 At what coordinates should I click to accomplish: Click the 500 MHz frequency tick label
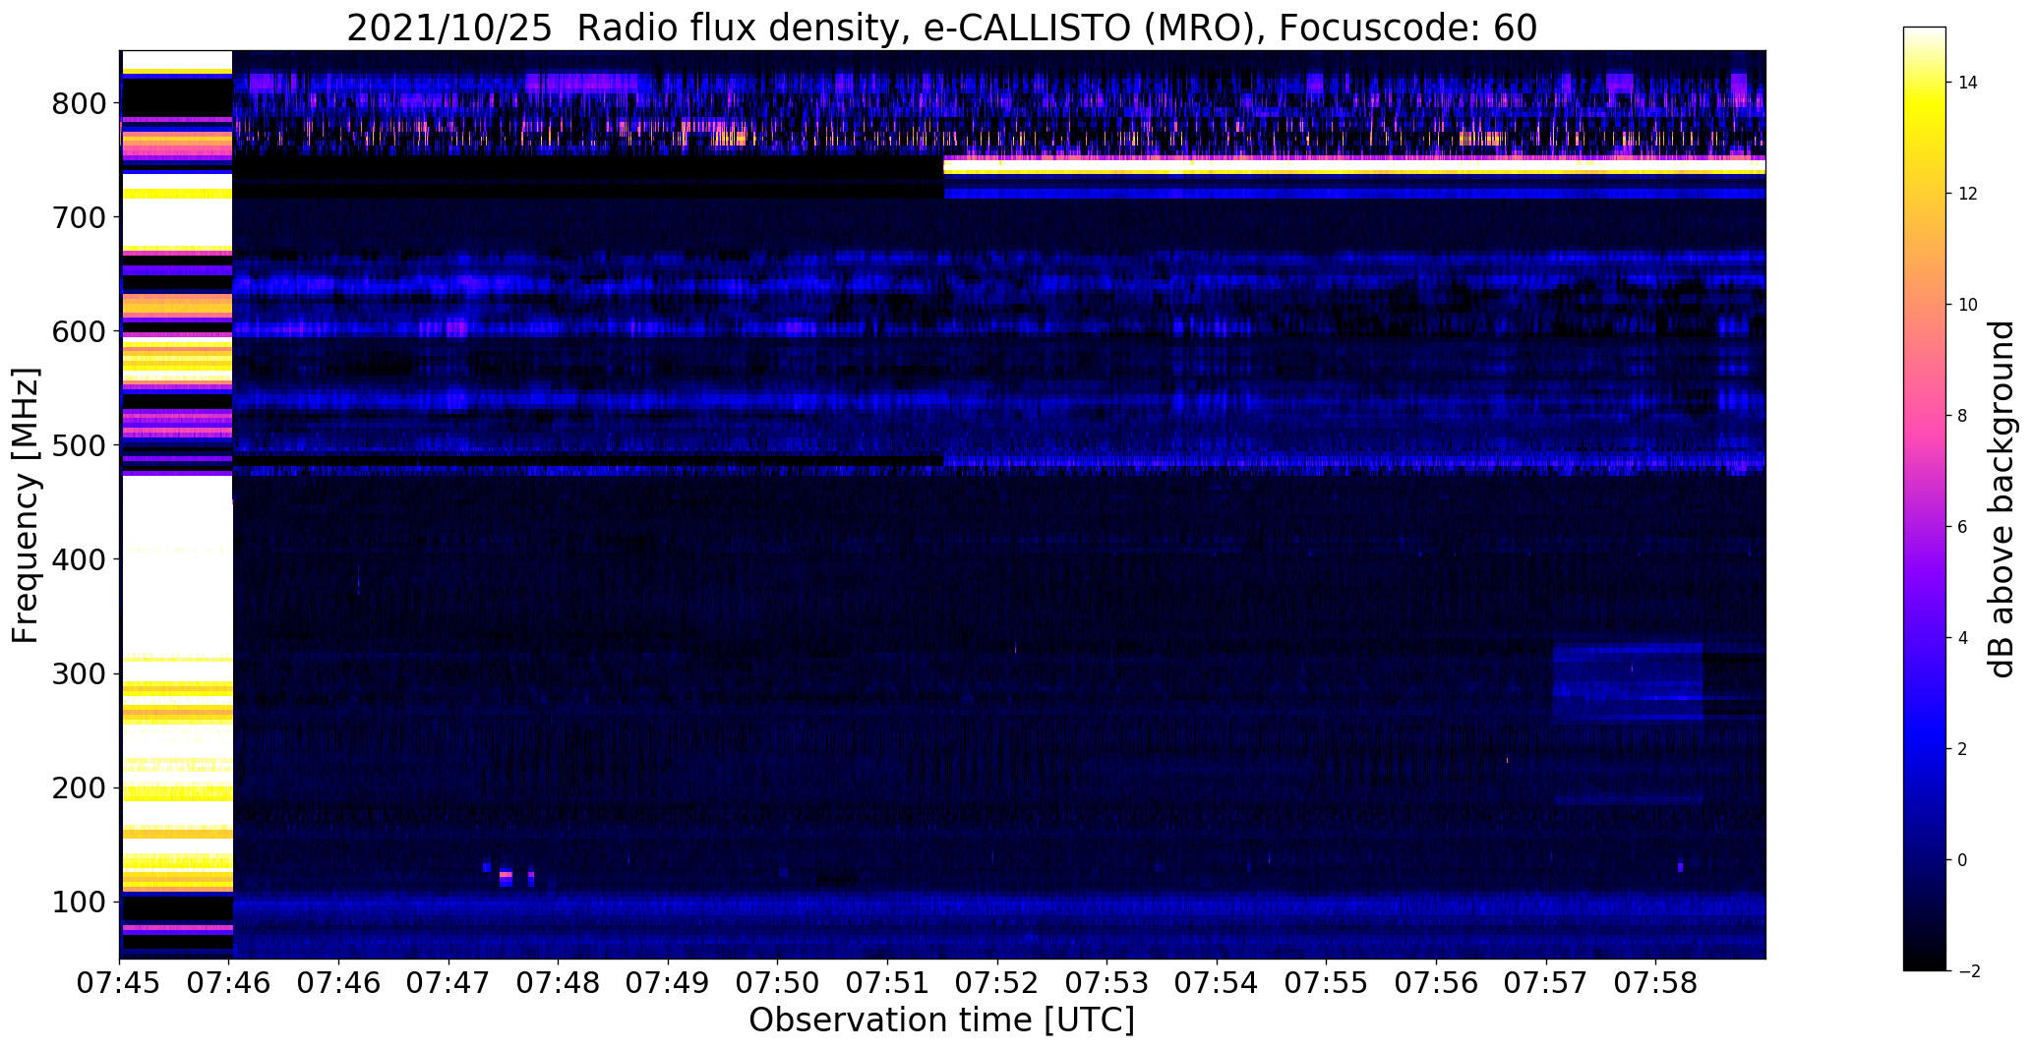point(81,445)
